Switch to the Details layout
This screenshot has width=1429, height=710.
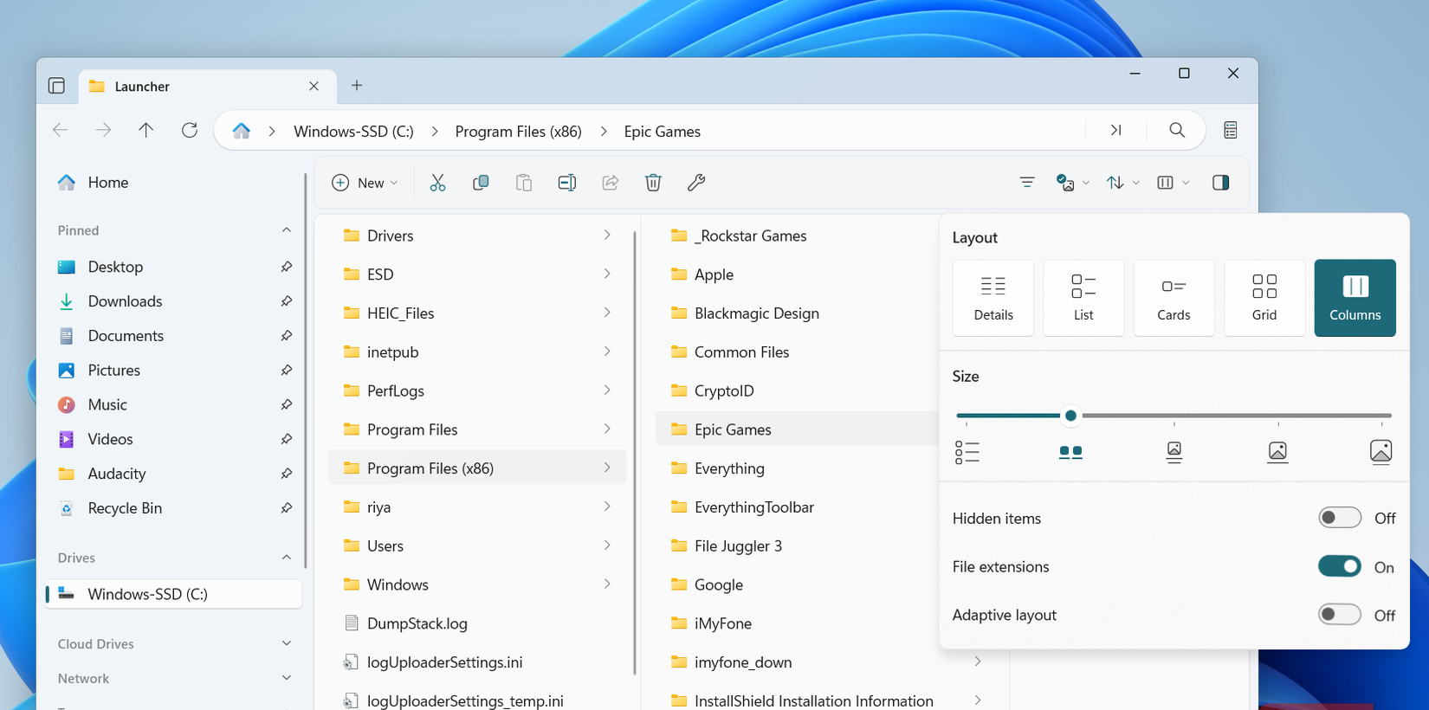coord(993,297)
